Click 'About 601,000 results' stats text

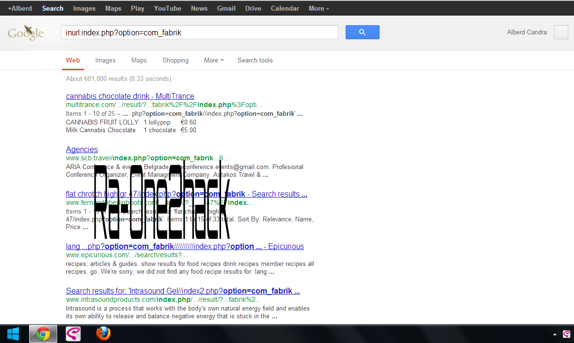(119, 78)
